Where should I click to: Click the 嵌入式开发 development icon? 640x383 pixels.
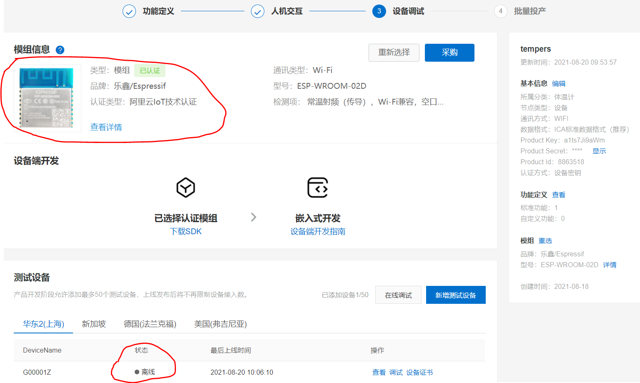[318, 188]
